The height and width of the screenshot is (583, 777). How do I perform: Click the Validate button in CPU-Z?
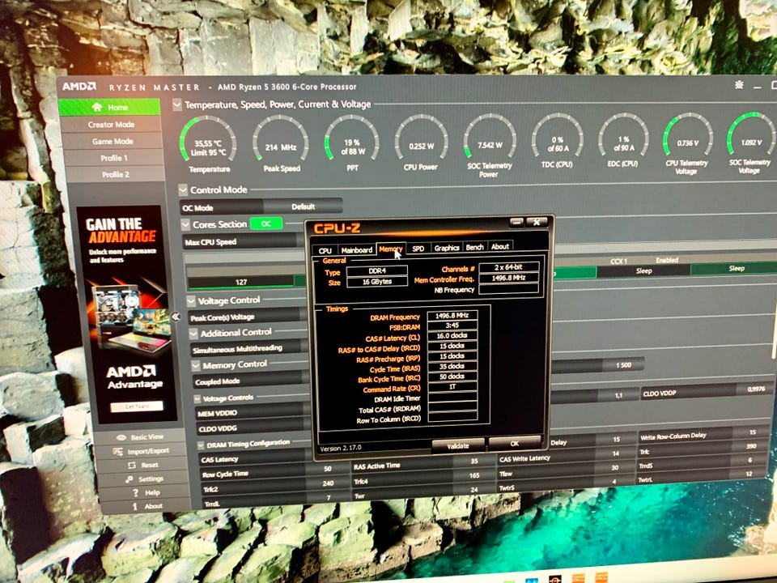(458, 445)
